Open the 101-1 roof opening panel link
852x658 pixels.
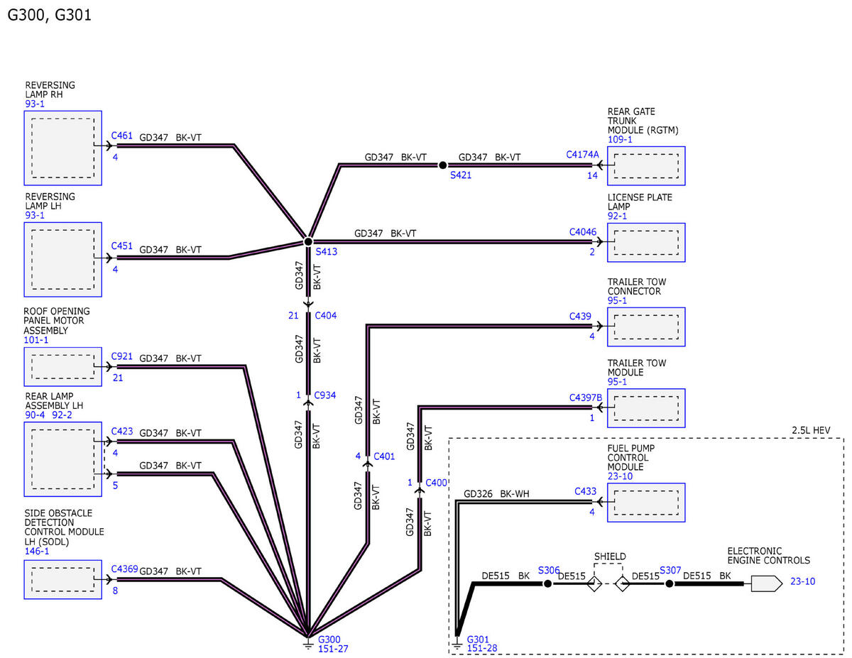click(36, 340)
